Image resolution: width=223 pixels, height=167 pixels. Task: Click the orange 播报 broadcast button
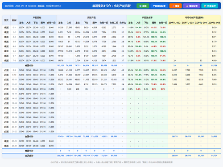tap(176, 6)
